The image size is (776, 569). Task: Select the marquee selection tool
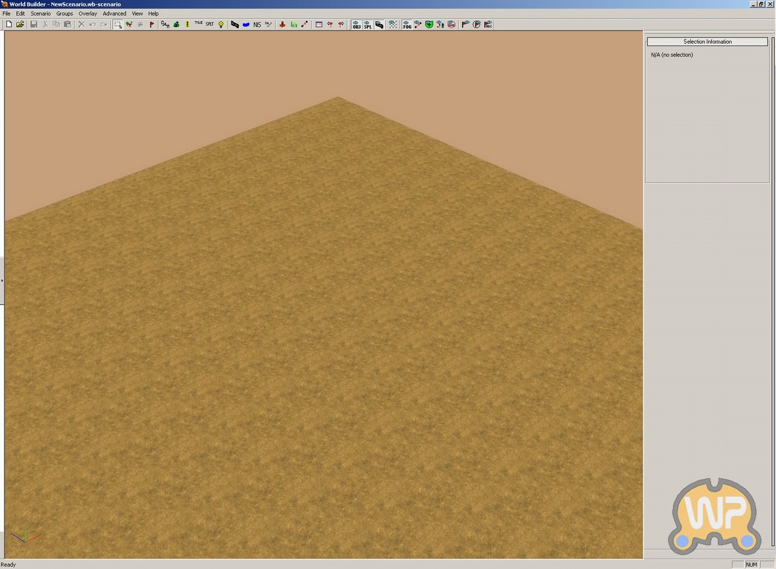(118, 24)
